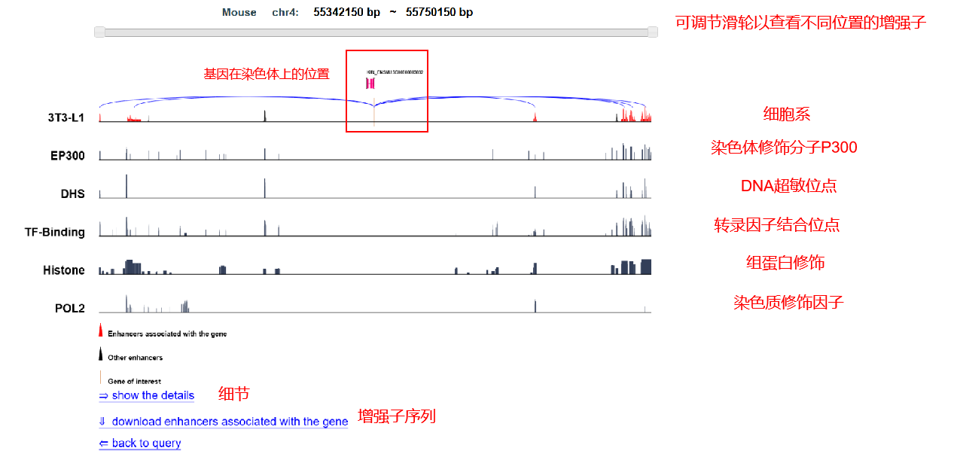
Task: Select the TF-Binding track label
Action: pos(54,232)
